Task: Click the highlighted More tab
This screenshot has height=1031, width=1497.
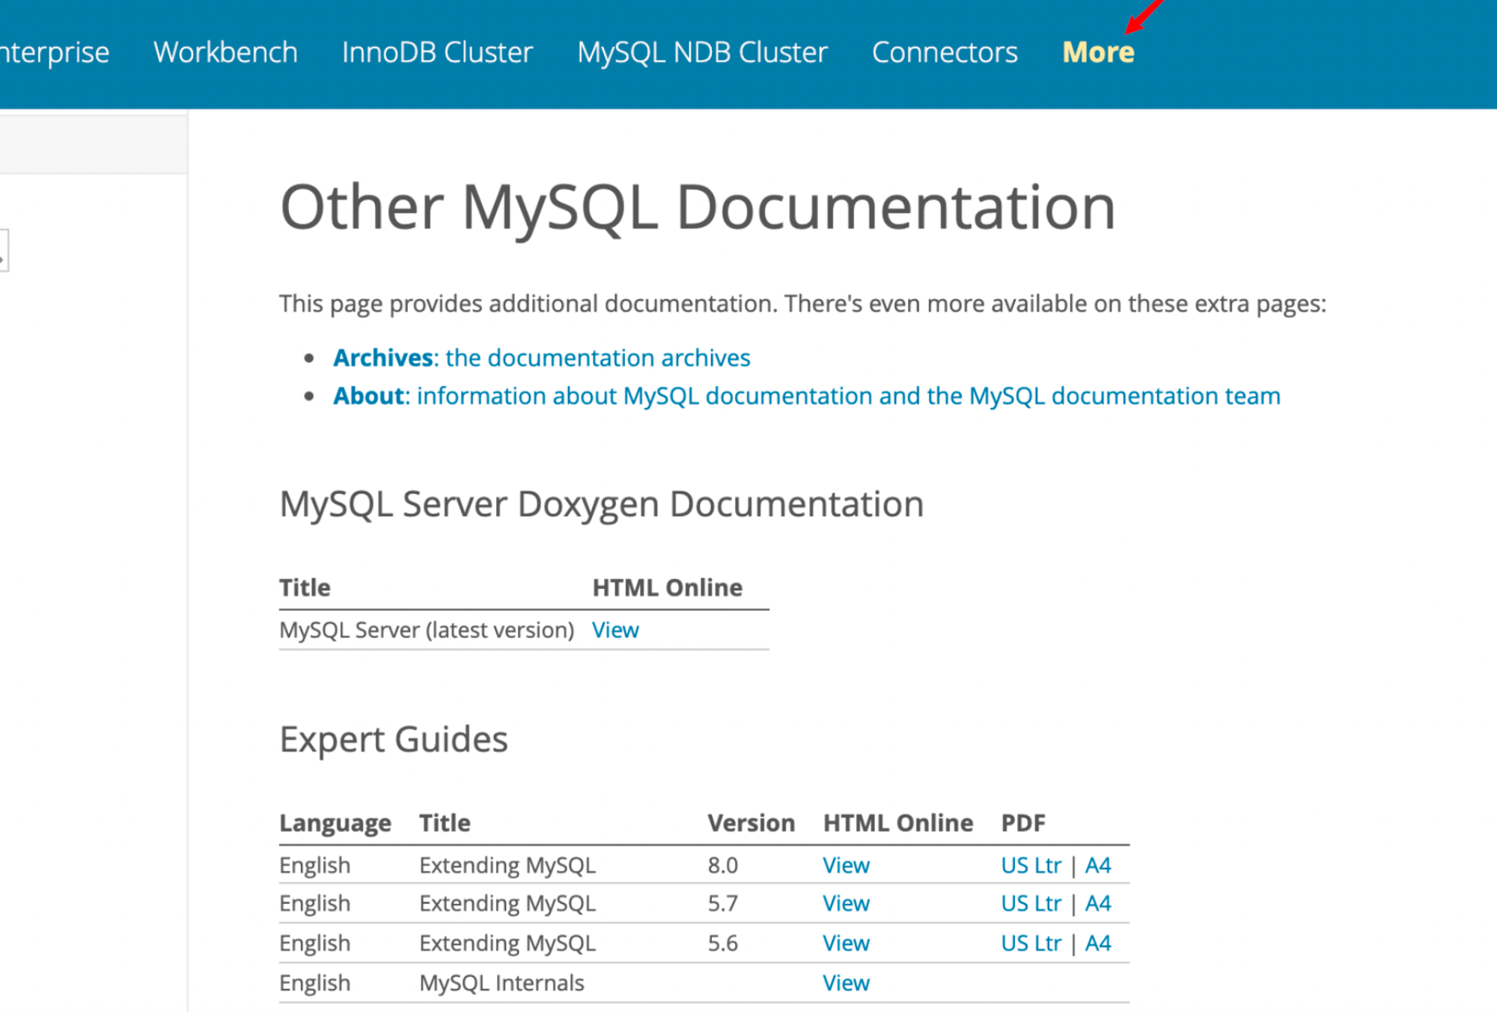Action: pyautogui.click(x=1098, y=52)
